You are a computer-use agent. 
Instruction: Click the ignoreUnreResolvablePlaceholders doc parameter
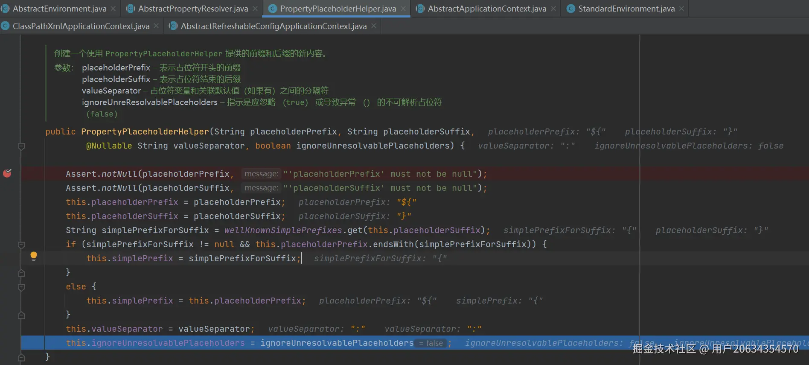point(150,102)
